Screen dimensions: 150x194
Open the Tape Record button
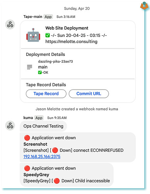(46, 94)
